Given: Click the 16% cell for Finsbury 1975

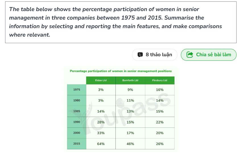Looking at the screenshot, I should click(160, 90).
